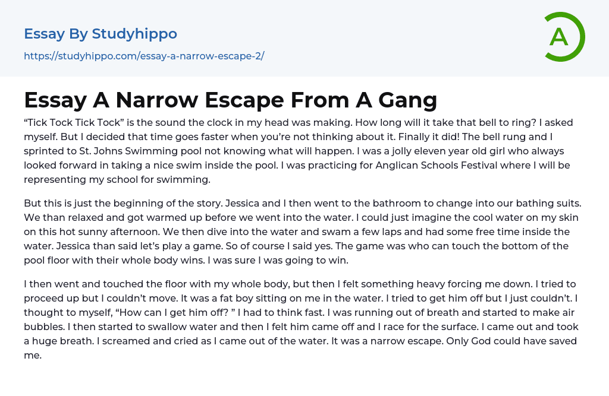609x396 pixels.
Task: Open the studyhippo.com essay URL link
Action: (x=144, y=56)
